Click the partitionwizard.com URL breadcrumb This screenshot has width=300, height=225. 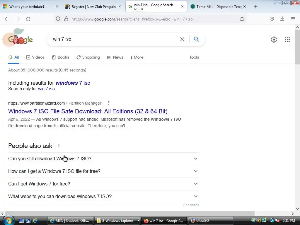click(55, 103)
